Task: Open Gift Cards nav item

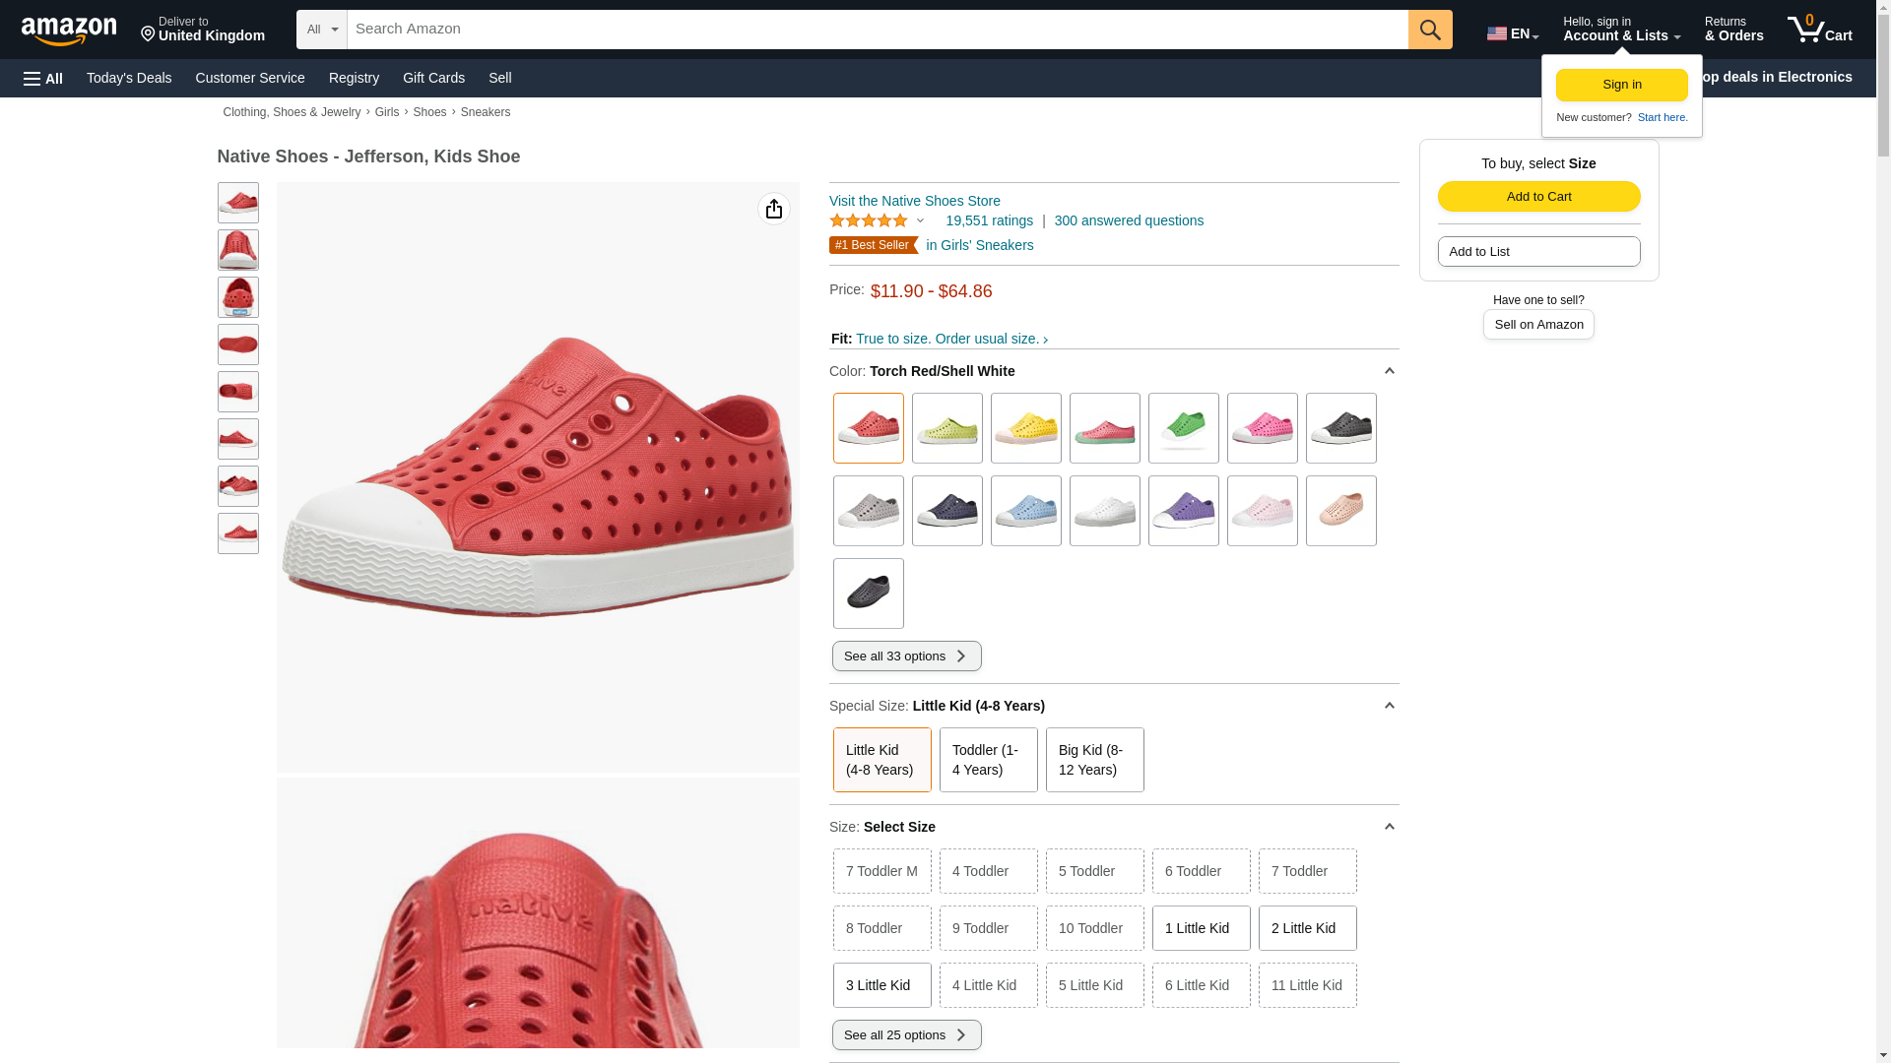Action: pyautogui.click(x=433, y=78)
